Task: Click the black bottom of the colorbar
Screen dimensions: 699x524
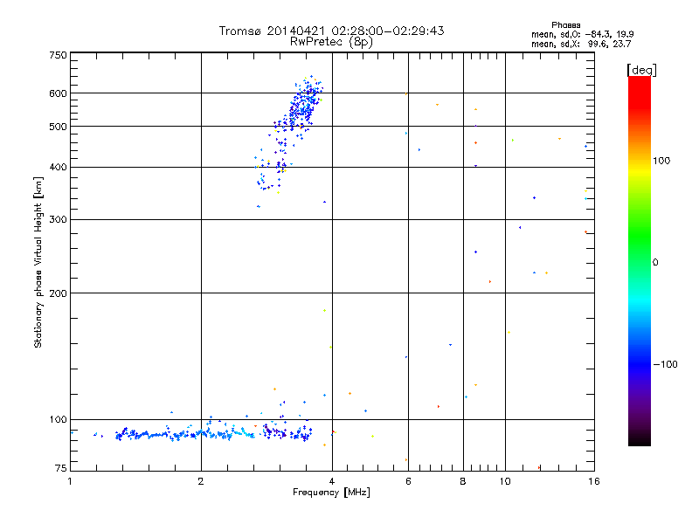Action: 640,439
